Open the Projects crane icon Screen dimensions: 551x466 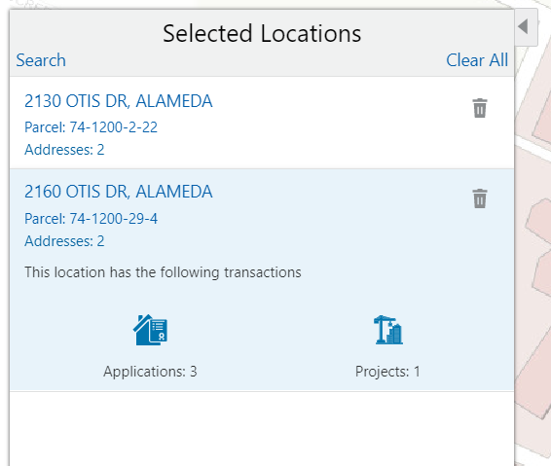point(388,330)
